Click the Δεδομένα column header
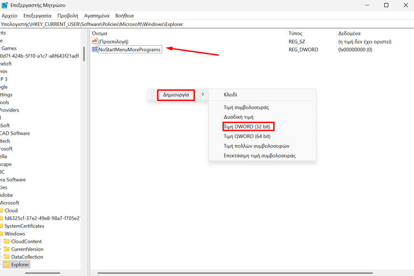The height and width of the screenshot is (276, 414). [349, 33]
